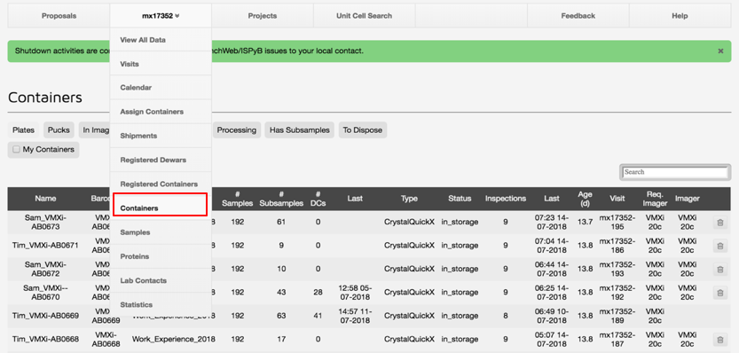The width and height of the screenshot is (739, 353).
Task: Open Registered Containers menu entry
Action: click(161, 184)
